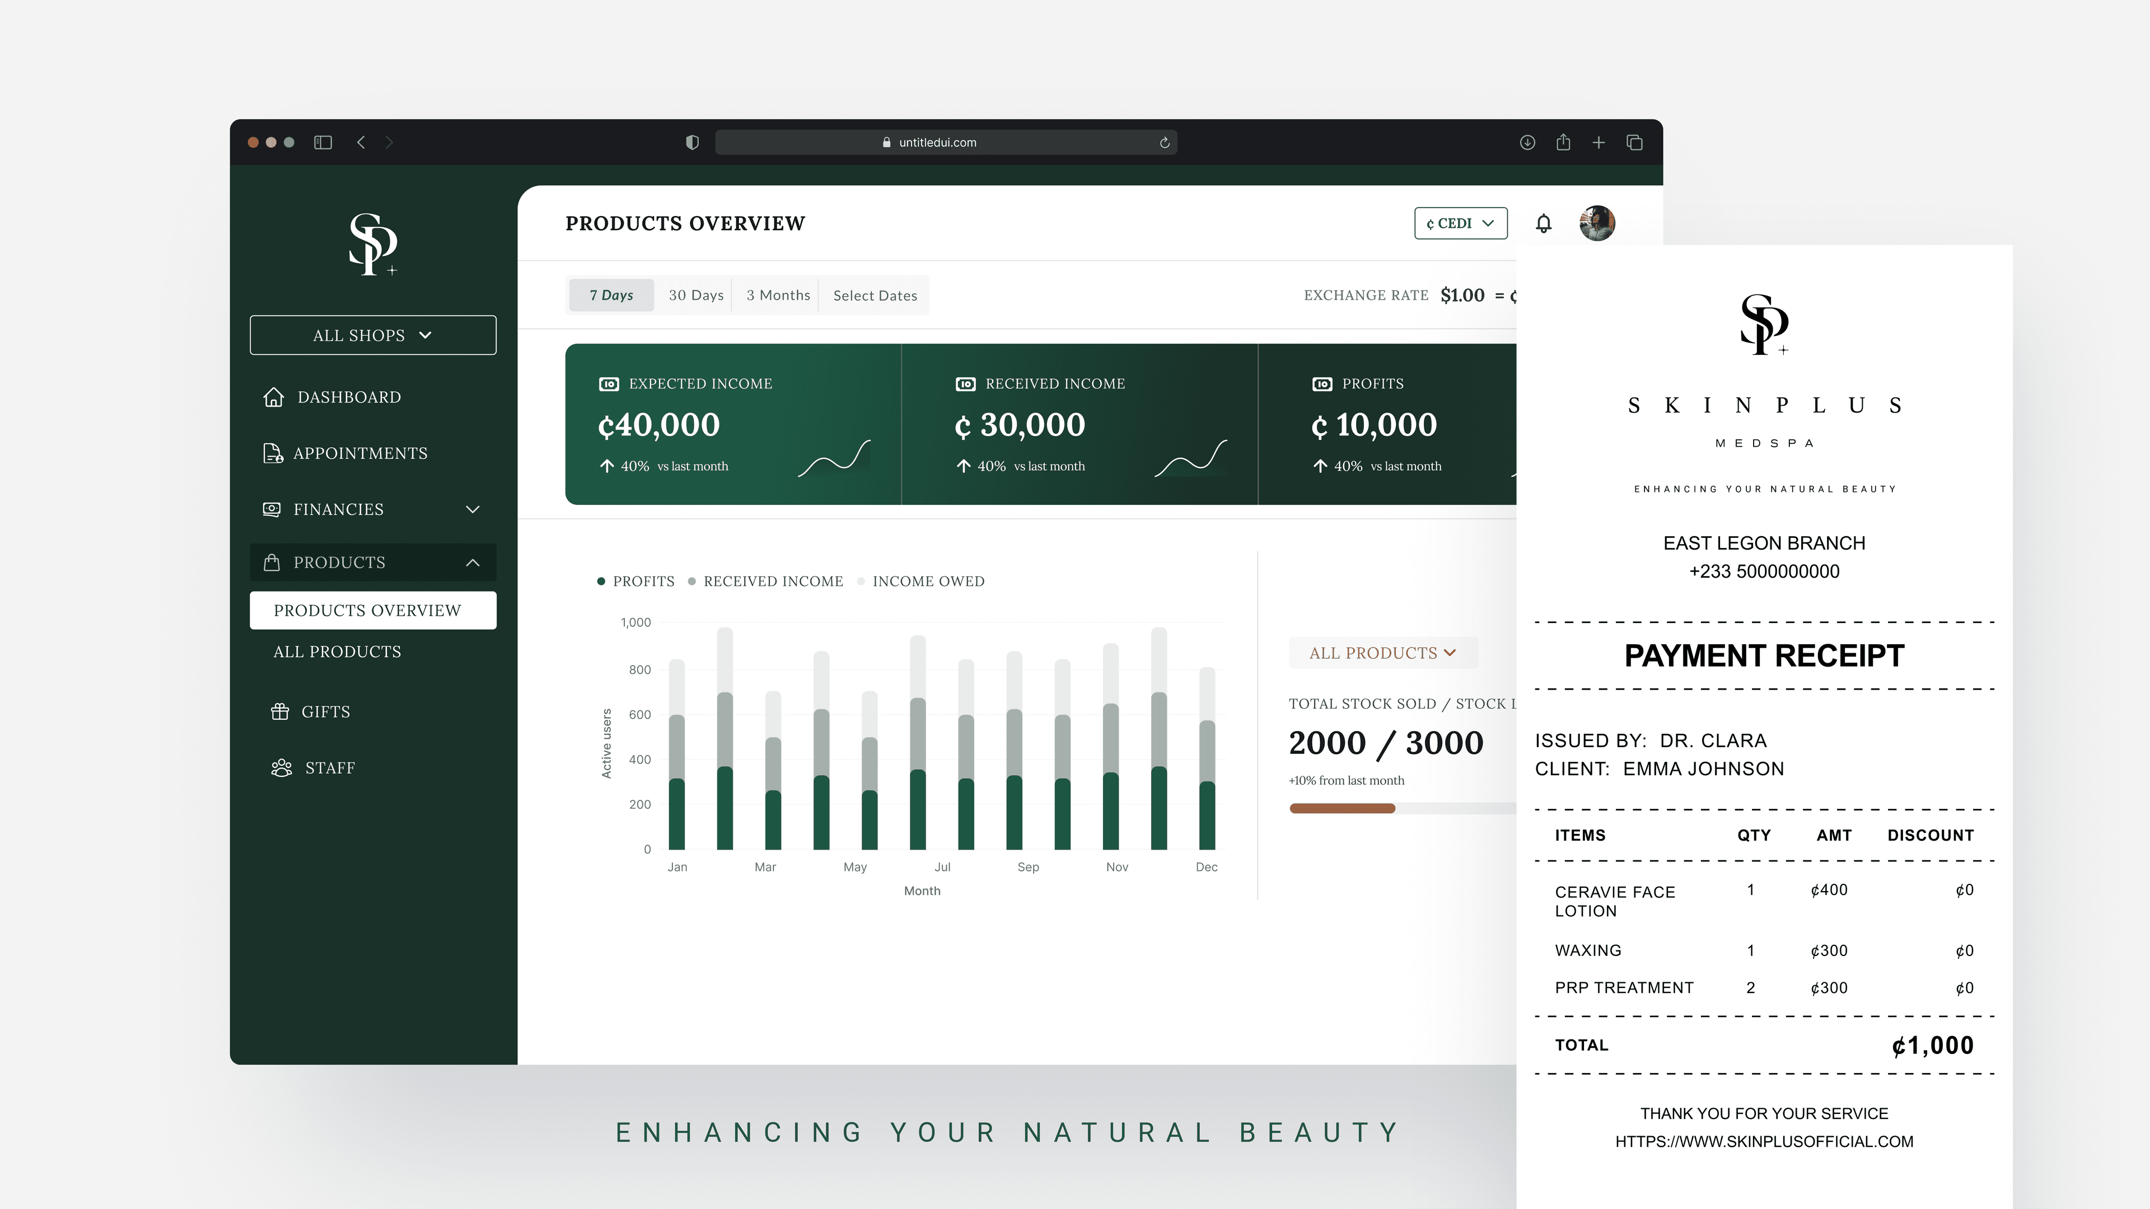Click the tab overview icon in browser
Image resolution: width=2150 pixels, height=1209 pixels.
(1635, 143)
